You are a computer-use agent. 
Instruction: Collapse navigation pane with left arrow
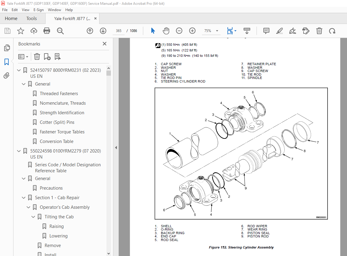coord(116,147)
